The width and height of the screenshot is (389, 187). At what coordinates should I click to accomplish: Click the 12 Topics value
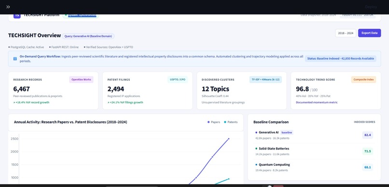point(215,89)
